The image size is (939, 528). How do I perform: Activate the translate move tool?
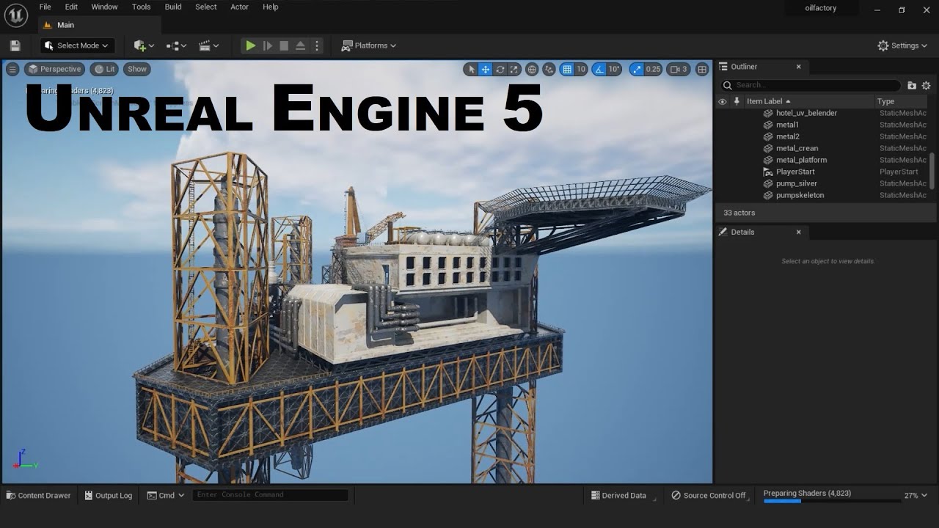tap(486, 70)
